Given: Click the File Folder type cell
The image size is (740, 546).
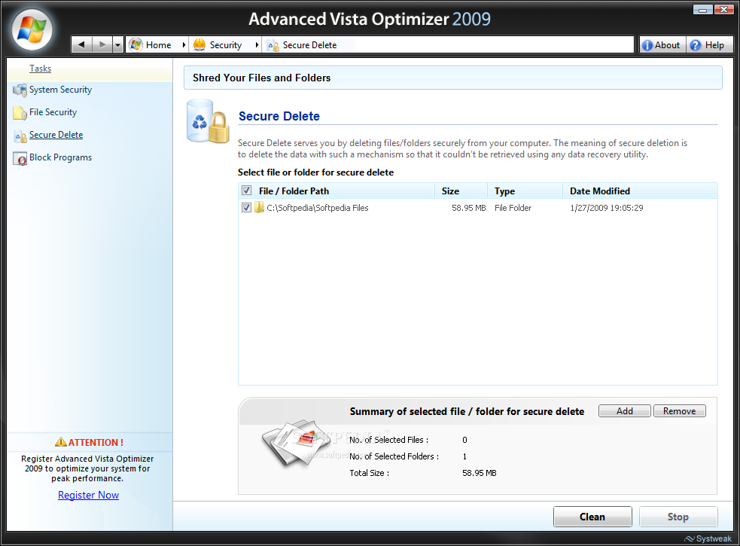Looking at the screenshot, I should [x=513, y=208].
